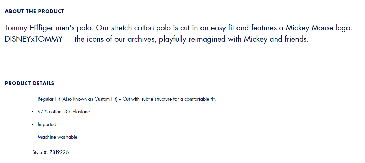Image resolution: width=365 pixels, height=163 pixels.
Task: Click the phrase "Mickey and friends"
Action: tap(276, 39)
